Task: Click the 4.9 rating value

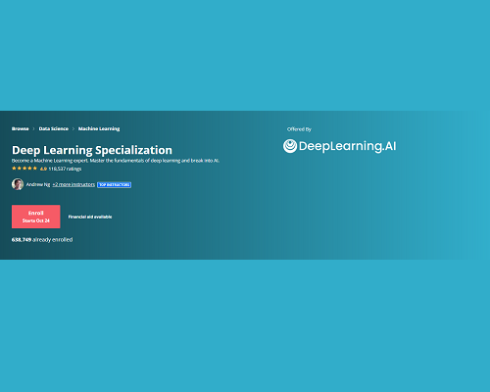Action: pos(43,169)
